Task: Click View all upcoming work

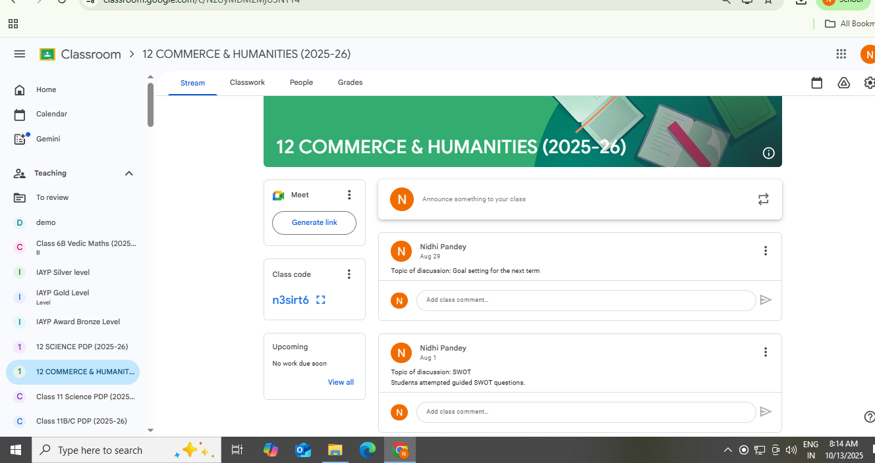Action: tap(341, 382)
